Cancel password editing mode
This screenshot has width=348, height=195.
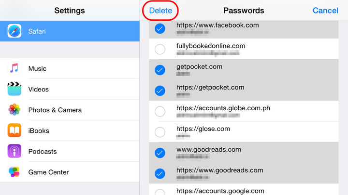coord(325,11)
